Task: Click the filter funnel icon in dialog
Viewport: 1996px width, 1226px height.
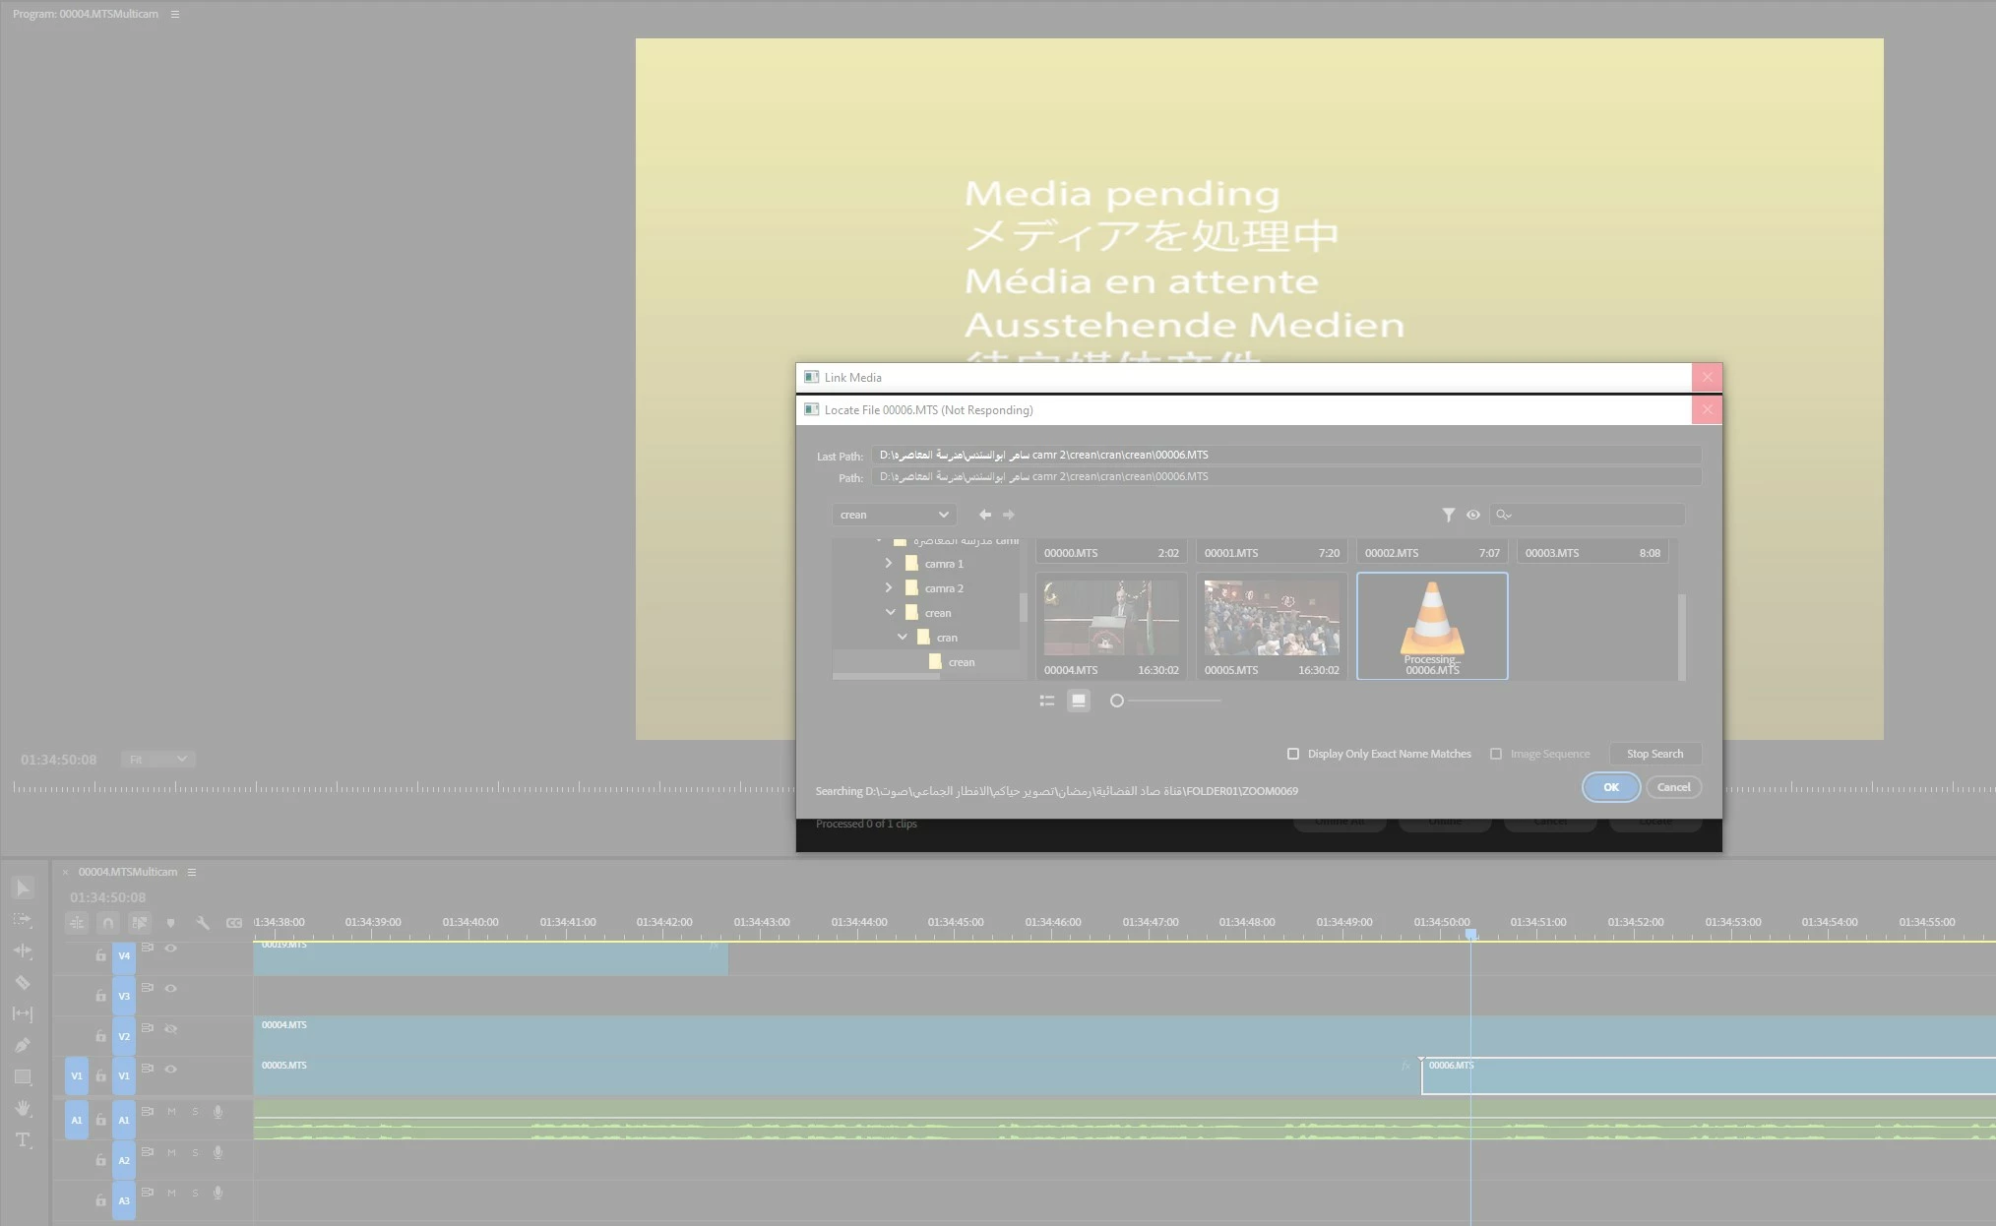Action: click(1448, 515)
